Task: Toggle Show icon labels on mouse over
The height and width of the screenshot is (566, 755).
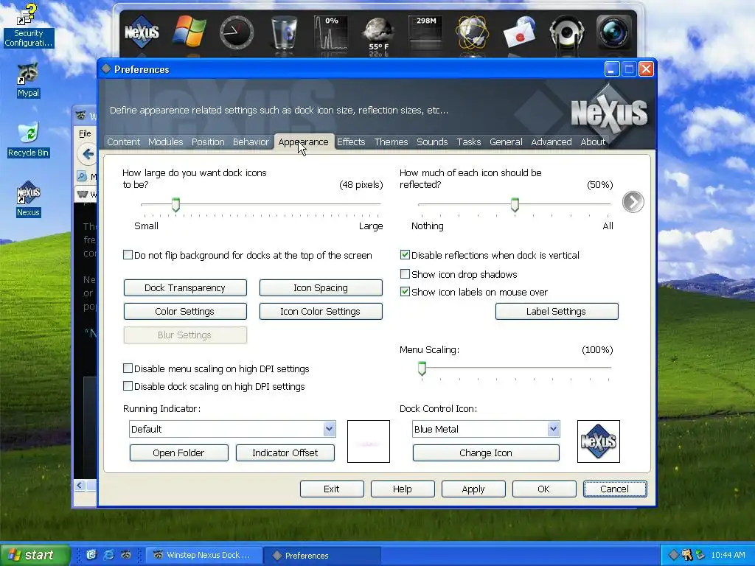Action: (x=405, y=292)
